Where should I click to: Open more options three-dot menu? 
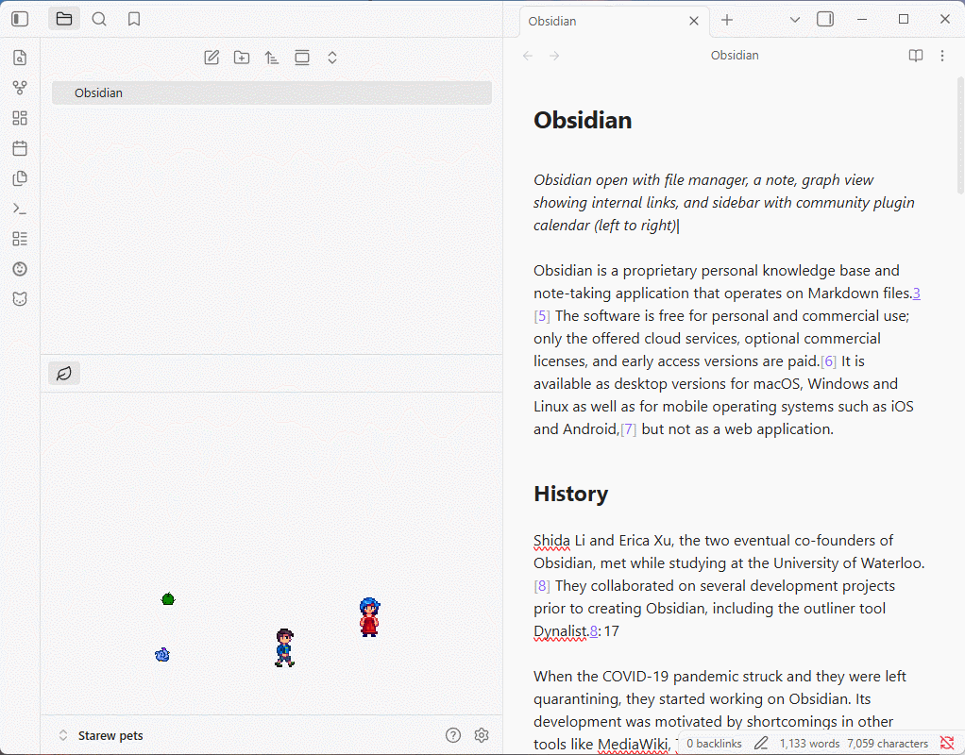(x=942, y=56)
